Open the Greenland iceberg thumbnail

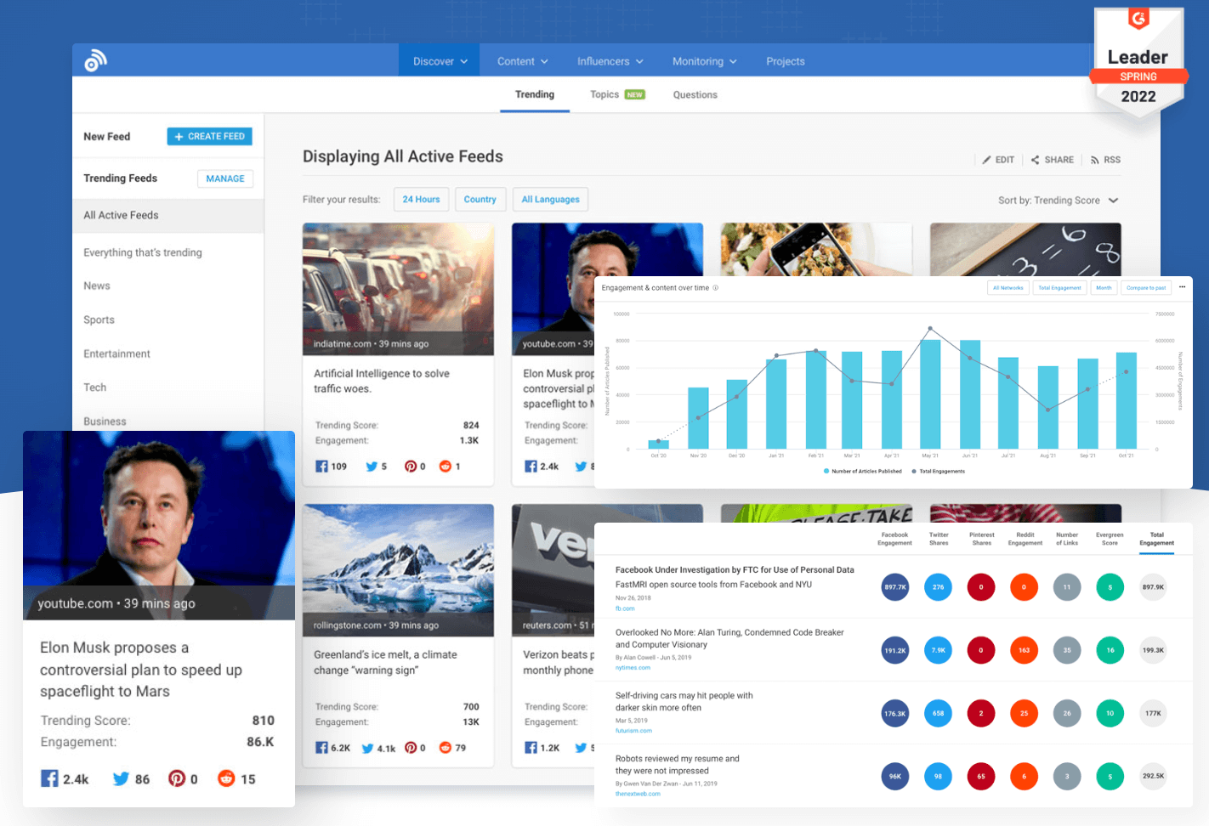coord(398,570)
